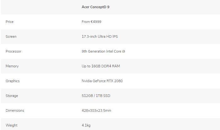220x130 pixels.
Task: Select the Storage row label
Action: (x=12, y=96)
